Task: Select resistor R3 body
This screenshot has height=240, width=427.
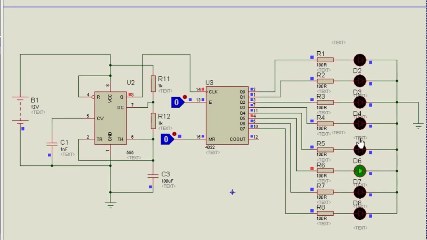Action: click(325, 102)
